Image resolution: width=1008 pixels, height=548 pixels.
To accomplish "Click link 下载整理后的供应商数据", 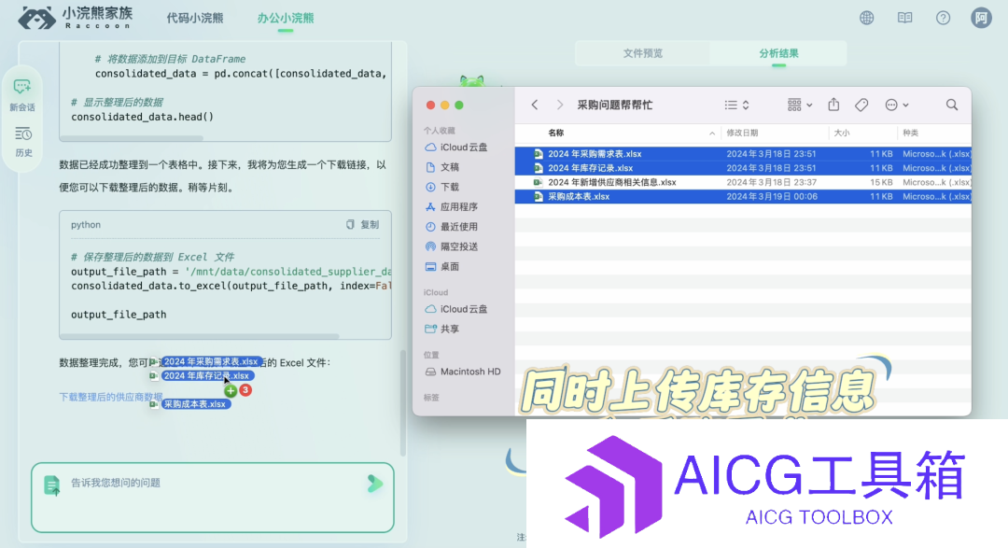I will click(x=110, y=397).
